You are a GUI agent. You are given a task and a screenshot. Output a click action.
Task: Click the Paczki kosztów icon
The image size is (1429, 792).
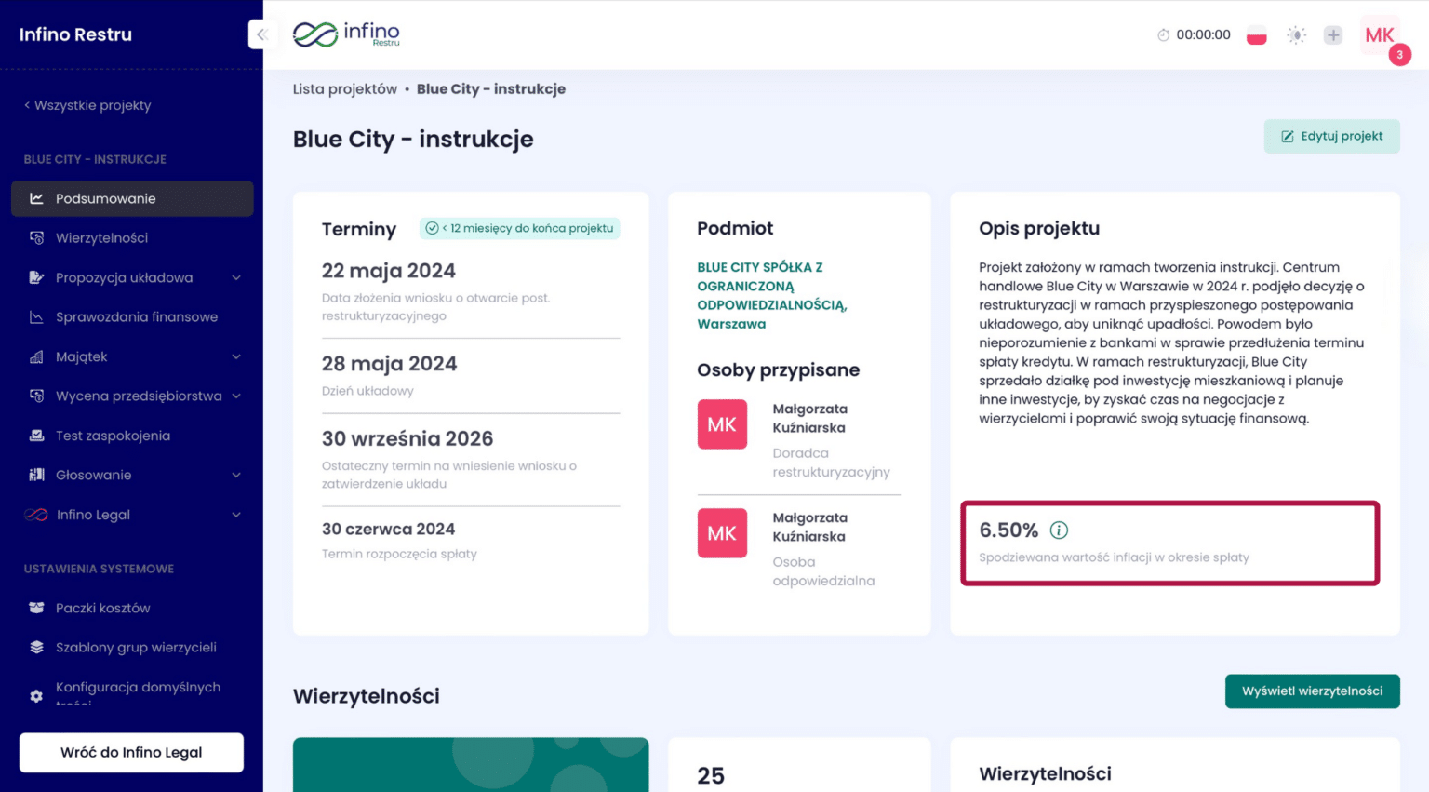(34, 608)
